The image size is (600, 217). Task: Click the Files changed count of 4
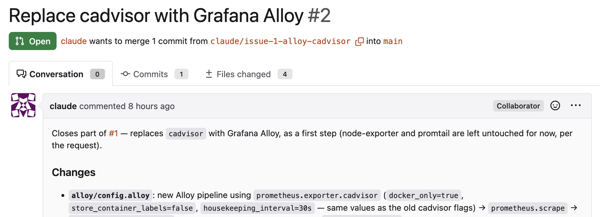coord(285,74)
